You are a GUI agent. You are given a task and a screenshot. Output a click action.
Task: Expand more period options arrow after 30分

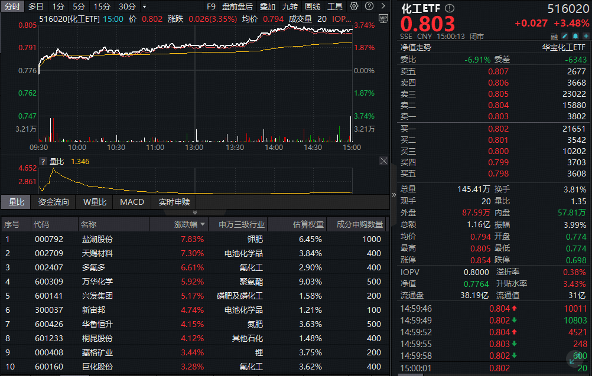point(145,6)
